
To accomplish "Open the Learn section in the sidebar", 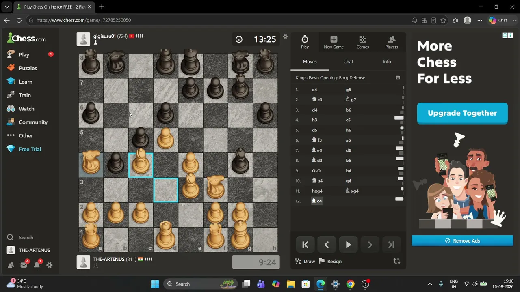I will point(20,82).
